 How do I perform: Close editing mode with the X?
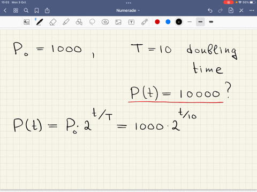pos(241,11)
